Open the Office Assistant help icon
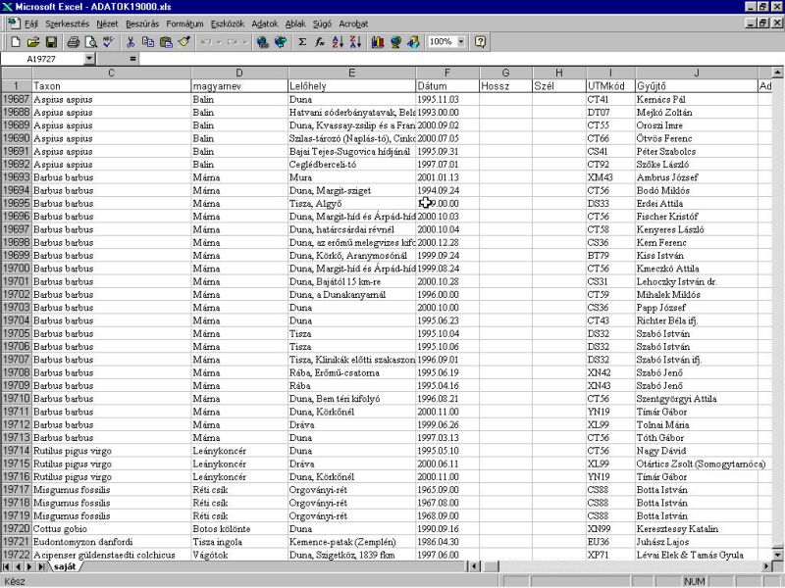 pyautogui.click(x=480, y=42)
